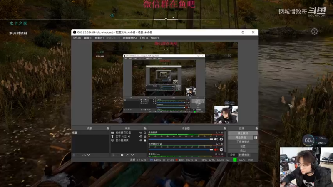Image resolution: width=333 pixels, height=187 pixels.
Task: Pop out the 控件 dock panel
Action: [256, 128]
